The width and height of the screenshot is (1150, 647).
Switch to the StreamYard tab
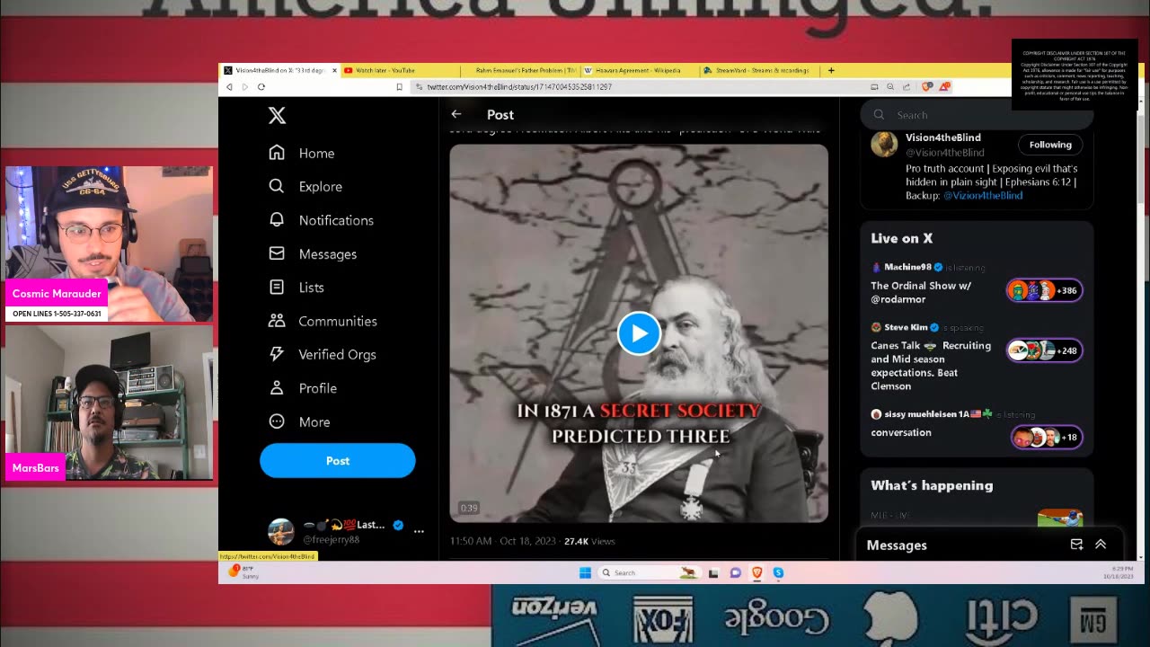tap(759, 70)
